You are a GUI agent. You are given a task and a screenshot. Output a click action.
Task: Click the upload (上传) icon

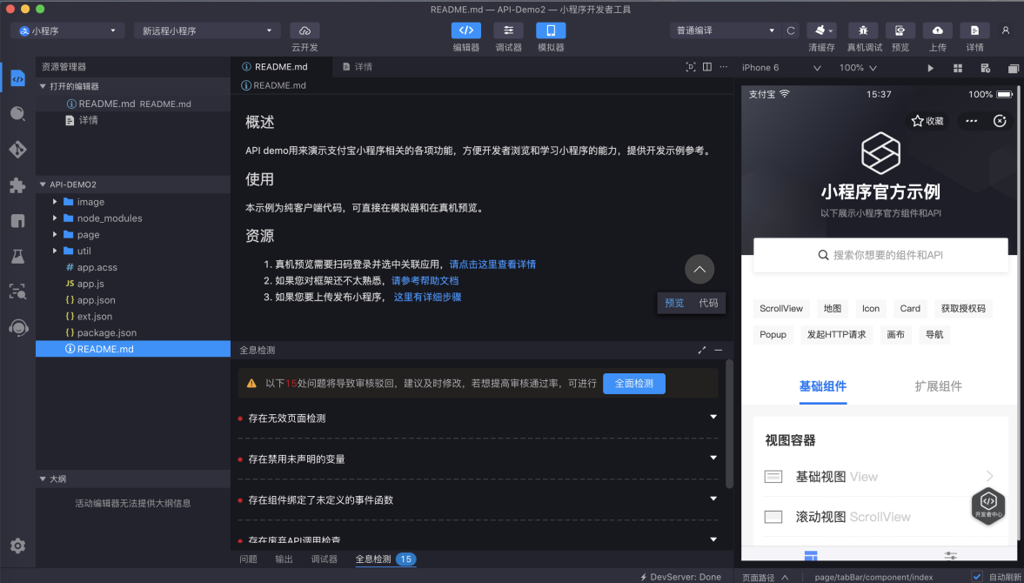tap(938, 30)
